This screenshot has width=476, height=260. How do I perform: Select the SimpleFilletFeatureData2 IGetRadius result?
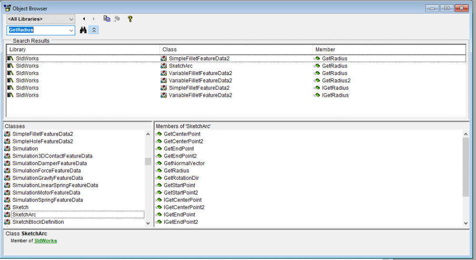coord(236,88)
